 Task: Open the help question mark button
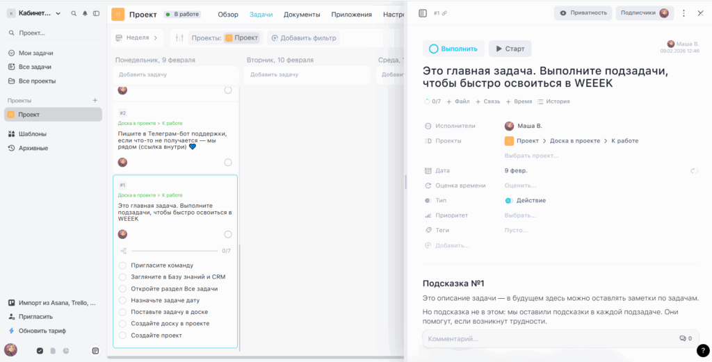702,350
